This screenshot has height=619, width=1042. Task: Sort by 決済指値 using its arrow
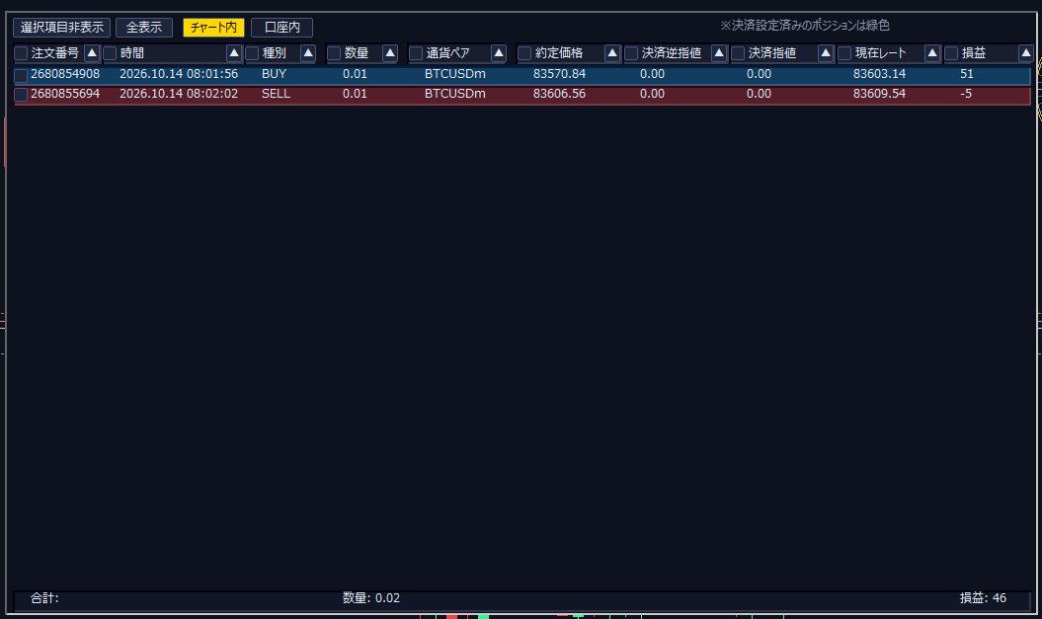[826, 53]
